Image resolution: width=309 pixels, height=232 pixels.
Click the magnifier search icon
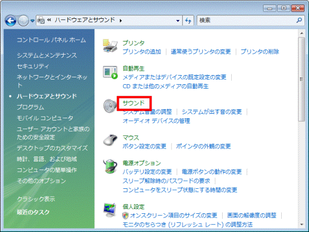click(299, 20)
